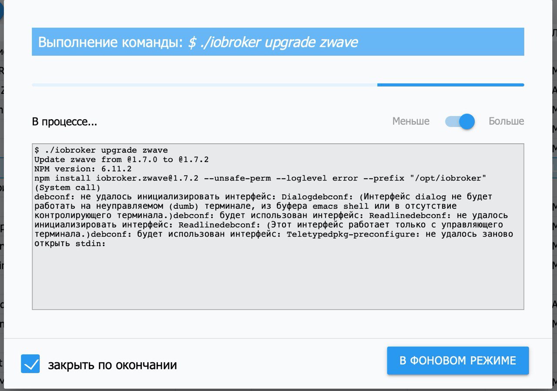This screenshot has width=557, height=391.
Task: Click the '$ ./iobroker upgrade zwave' console line
Action: pyautogui.click(x=101, y=150)
